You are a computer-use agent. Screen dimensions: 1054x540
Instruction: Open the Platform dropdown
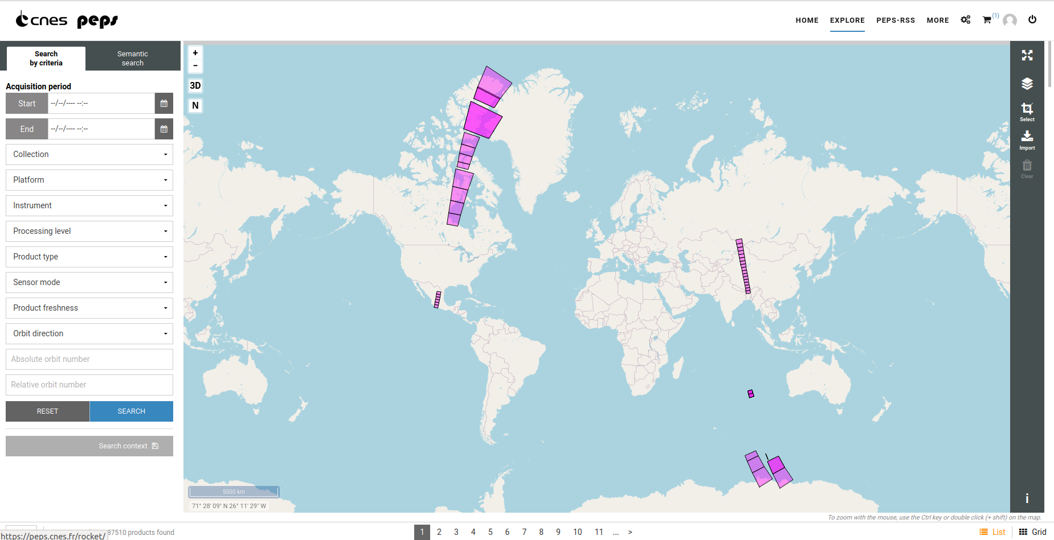pyautogui.click(x=89, y=180)
